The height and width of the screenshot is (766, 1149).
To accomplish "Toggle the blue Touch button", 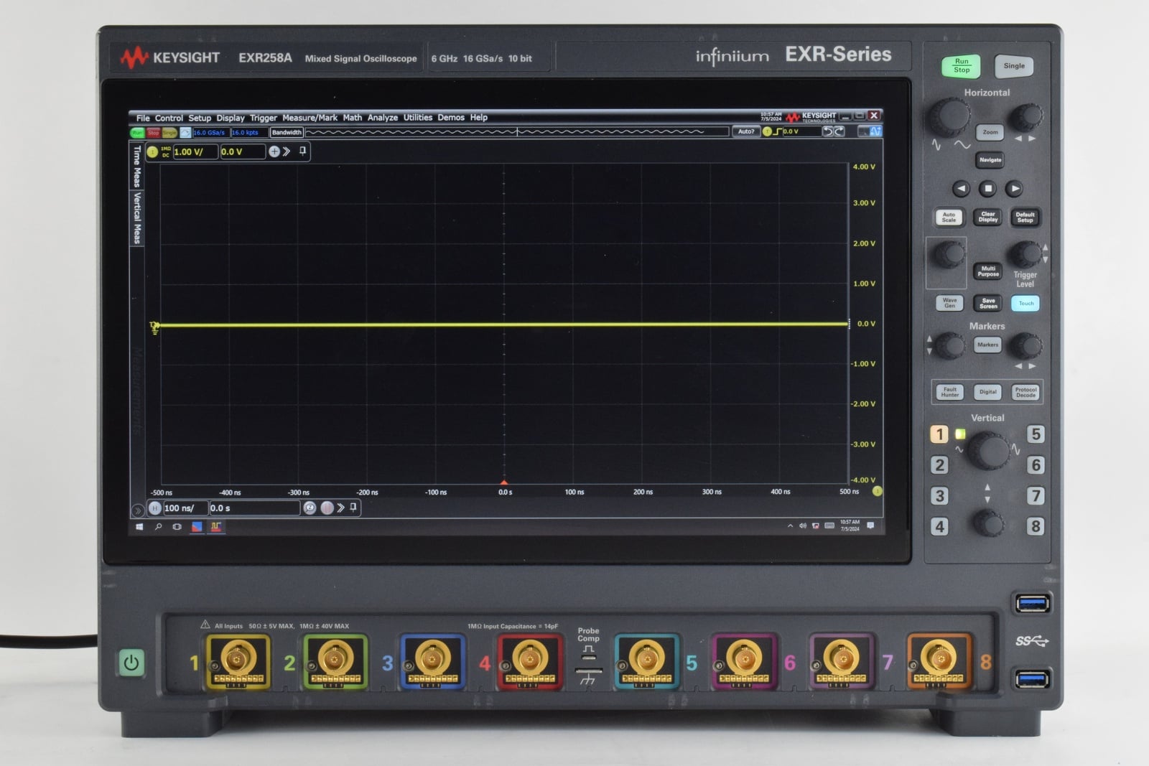I will 1025,304.
